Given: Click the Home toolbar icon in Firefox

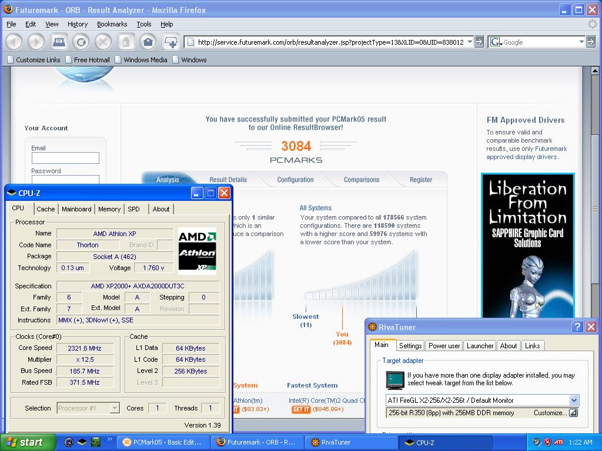Looking at the screenshot, I should click(148, 42).
